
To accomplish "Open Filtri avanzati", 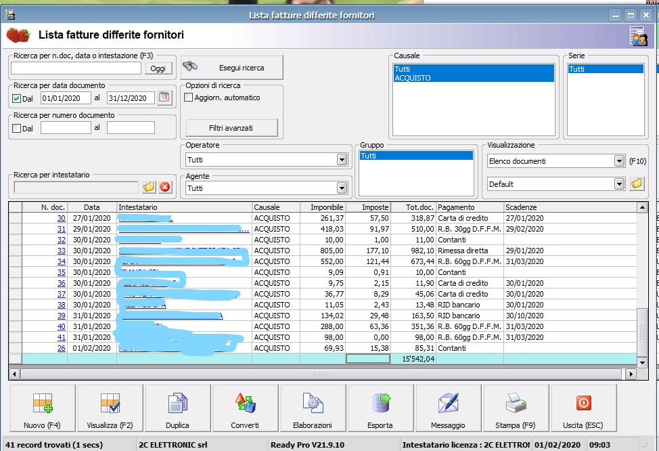I will [x=231, y=128].
